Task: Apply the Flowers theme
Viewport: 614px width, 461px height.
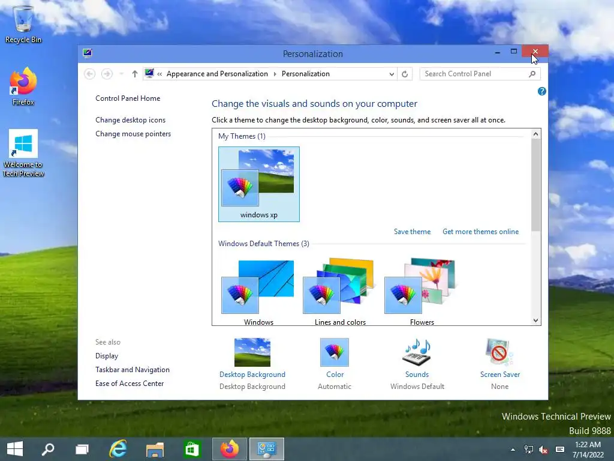Action: pos(422,292)
